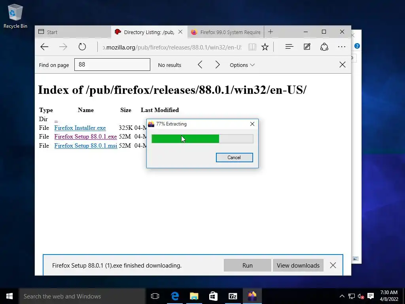The image size is (405, 304).
Task: Click Firefox Setup 88.0.1.msi link
Action: click(86, 146)
